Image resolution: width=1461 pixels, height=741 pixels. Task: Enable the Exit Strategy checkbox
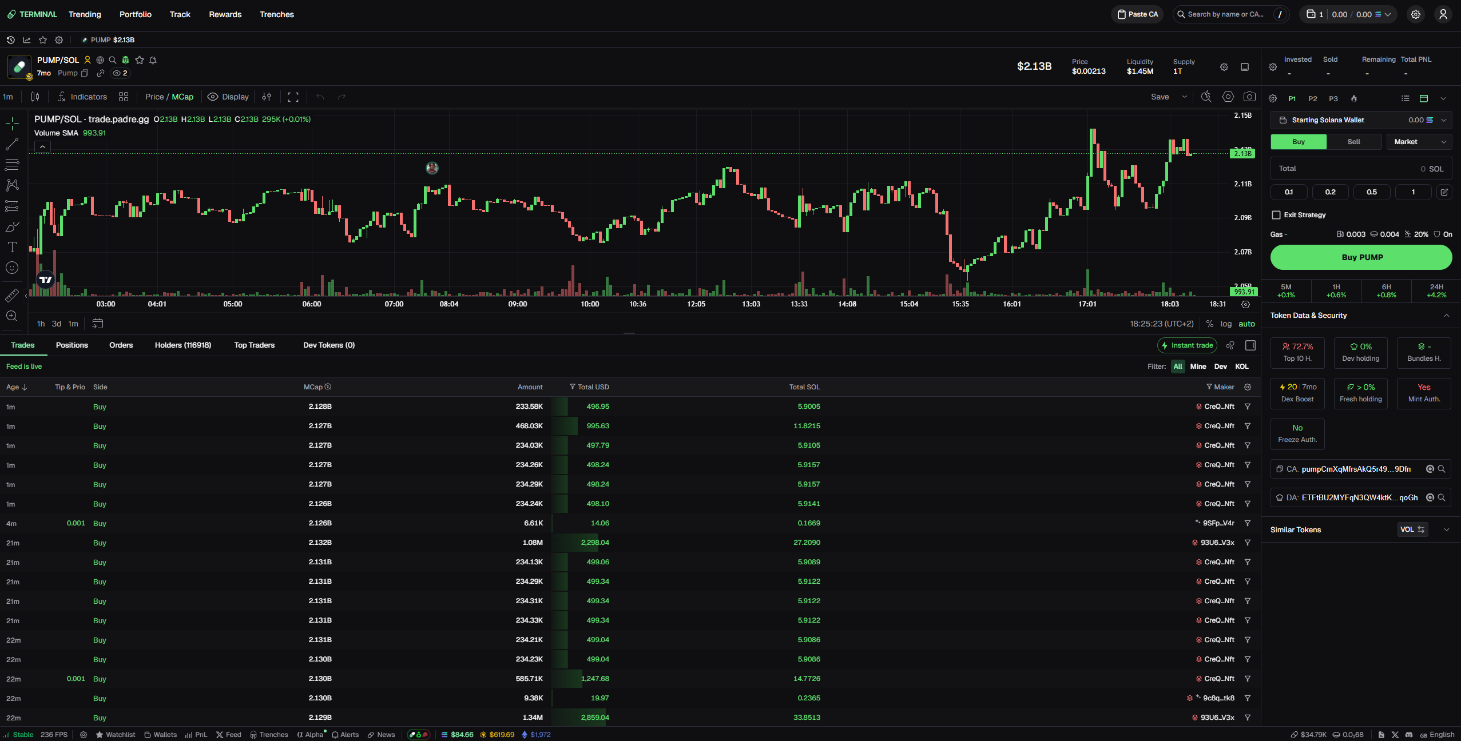(1276, 214)
